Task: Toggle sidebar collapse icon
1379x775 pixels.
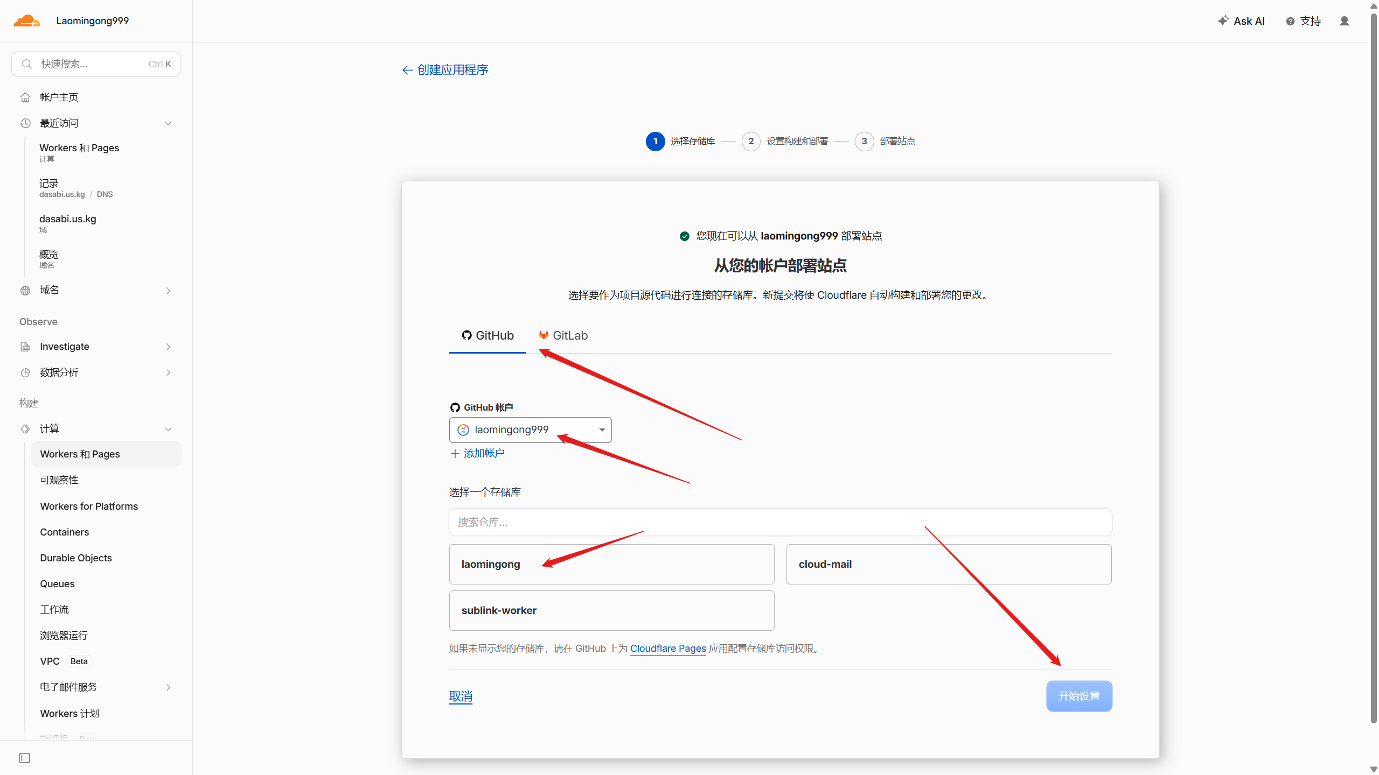Action: [24, 758]
